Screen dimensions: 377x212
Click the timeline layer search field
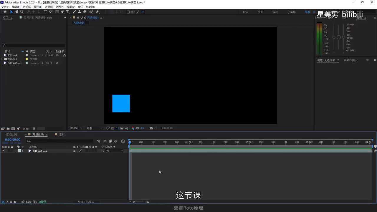(x=60, y=141)
